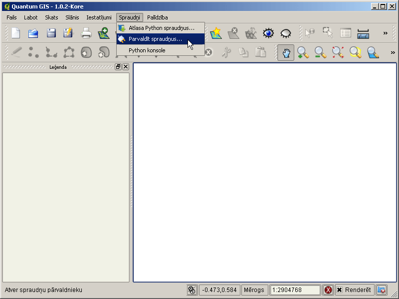Close the Spraudņi menu in the menu bar
Viewport: 399px width, 299px height.
130,17
